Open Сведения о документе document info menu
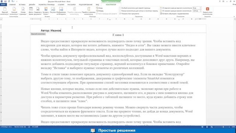 coord(38,11)
